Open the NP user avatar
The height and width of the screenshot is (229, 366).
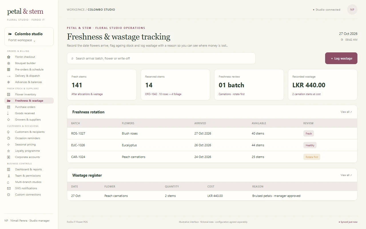click(352, 10)
